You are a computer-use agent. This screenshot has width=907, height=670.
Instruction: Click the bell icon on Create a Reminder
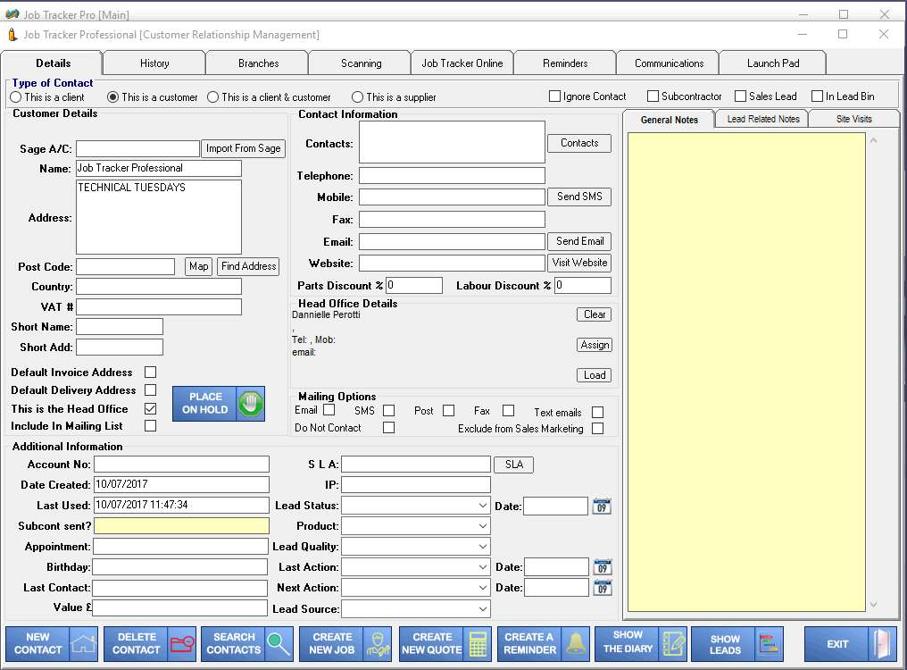[x=576, y=643]
